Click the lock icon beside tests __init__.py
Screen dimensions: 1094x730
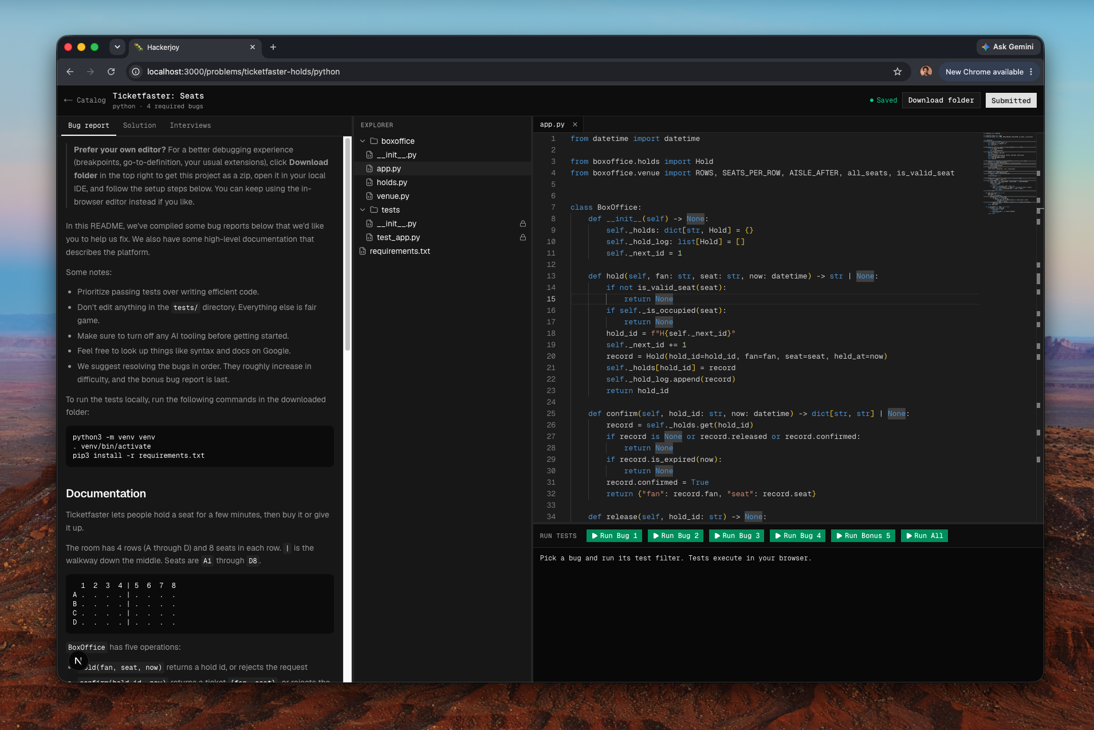coord(523,223)
